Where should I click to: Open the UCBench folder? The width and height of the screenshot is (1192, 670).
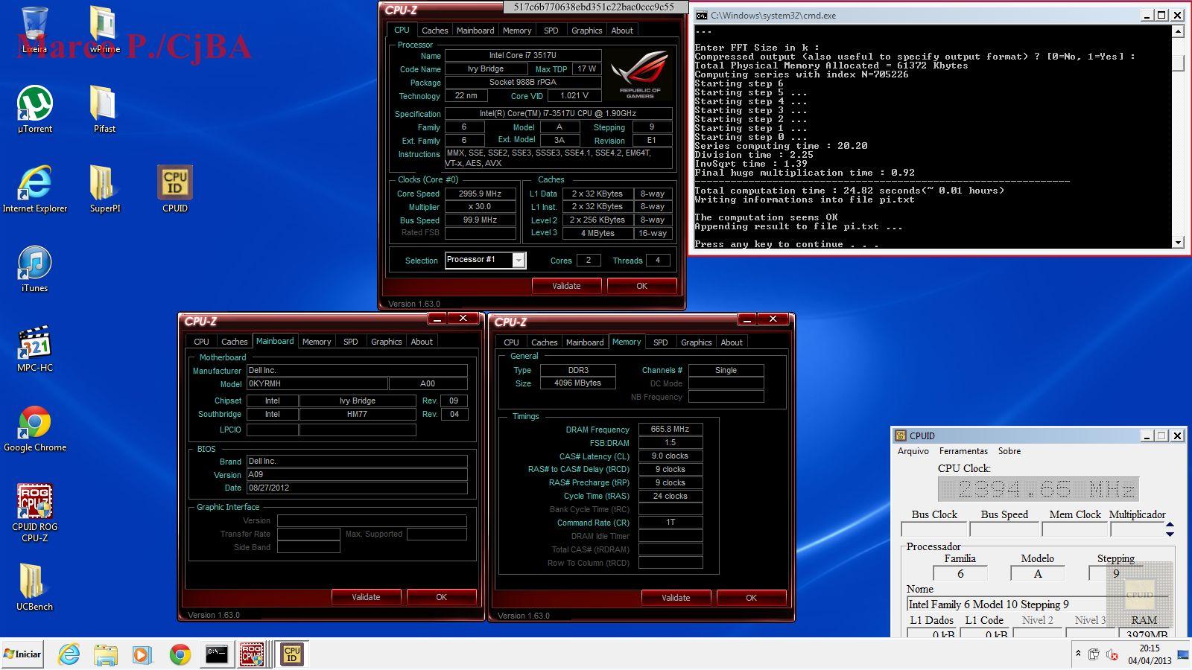34,588
